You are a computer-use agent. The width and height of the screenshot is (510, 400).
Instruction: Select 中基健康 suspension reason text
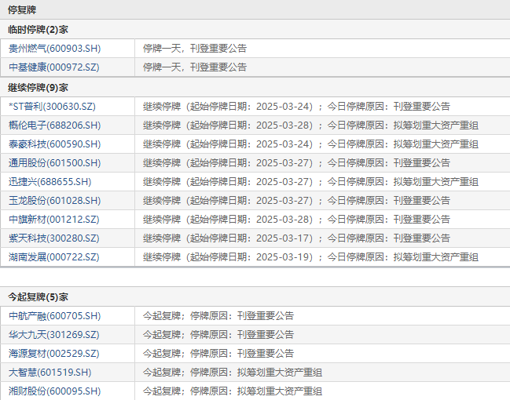tap(195, 67)
